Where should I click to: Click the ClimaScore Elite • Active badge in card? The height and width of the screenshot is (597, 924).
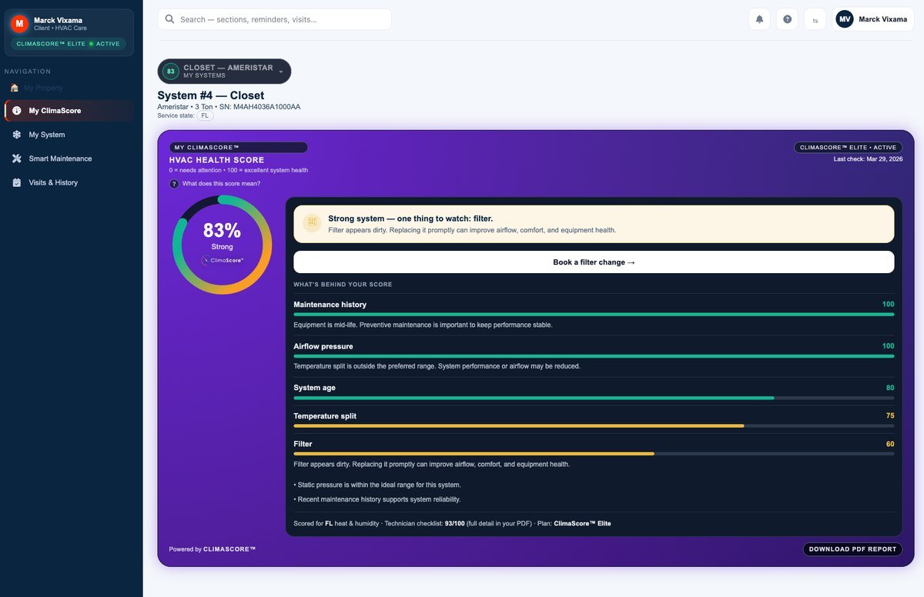point(848,148)
